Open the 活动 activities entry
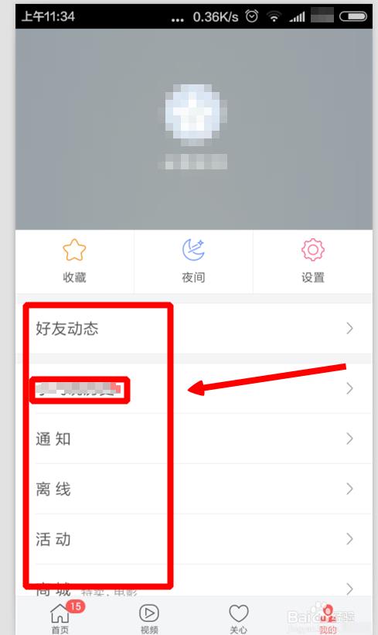The width and height of the screenshot is (378, 635). [x=194, y=539]
